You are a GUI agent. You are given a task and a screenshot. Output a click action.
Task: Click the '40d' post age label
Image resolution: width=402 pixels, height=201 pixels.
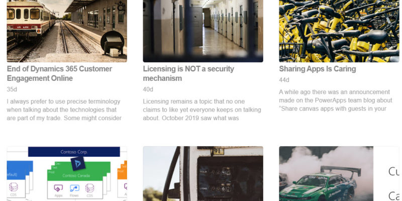(148, 89)
